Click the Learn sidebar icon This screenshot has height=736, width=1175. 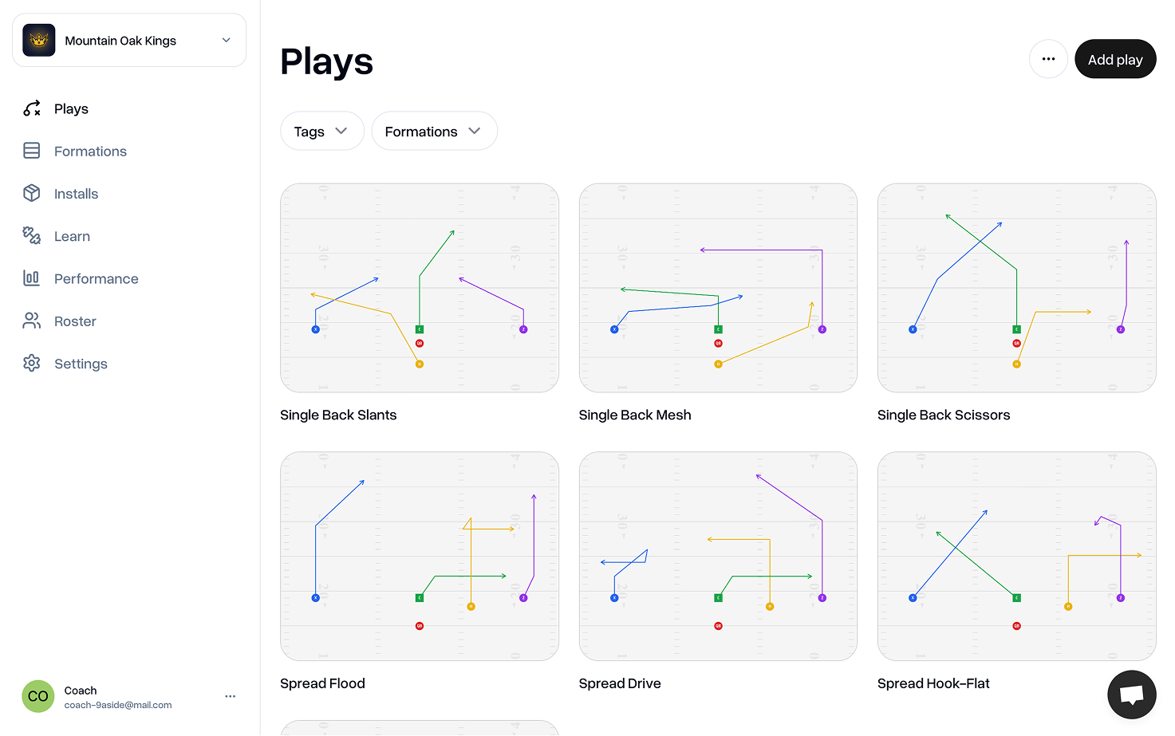(x=31, y=236)
